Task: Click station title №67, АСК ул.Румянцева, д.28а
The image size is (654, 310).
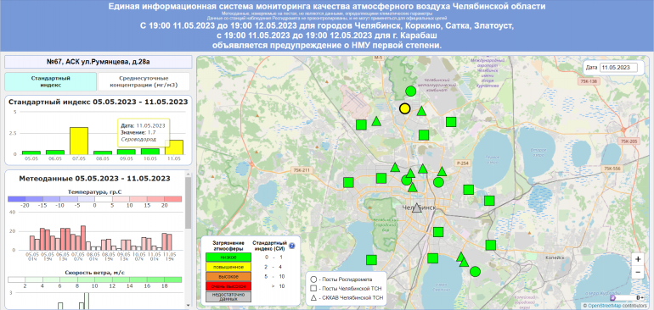Action: click(x=98, y=62)
